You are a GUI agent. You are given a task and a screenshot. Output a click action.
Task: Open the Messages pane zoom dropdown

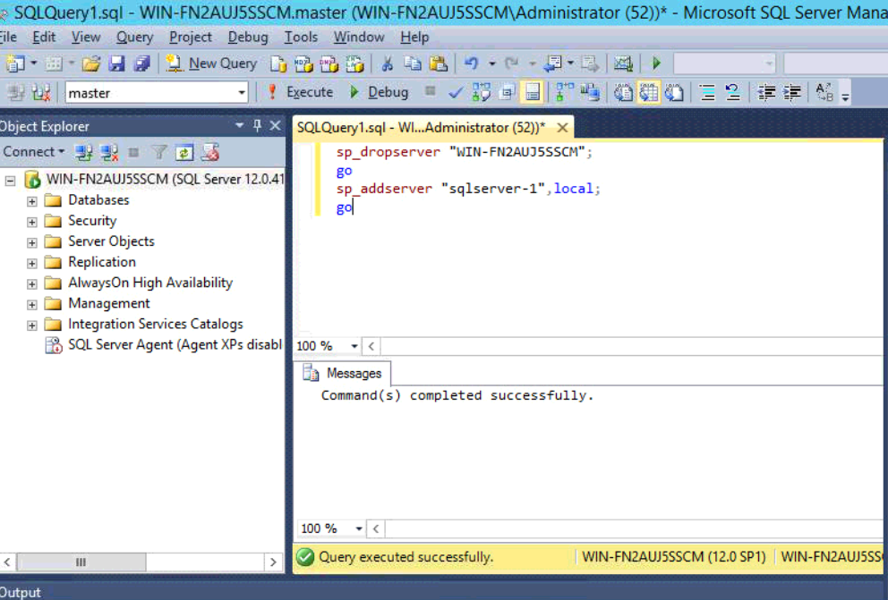(x=358, y=528)
